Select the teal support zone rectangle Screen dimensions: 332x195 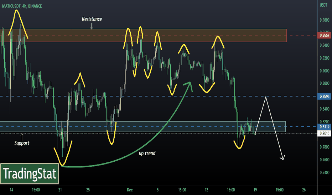click(143, 127)
